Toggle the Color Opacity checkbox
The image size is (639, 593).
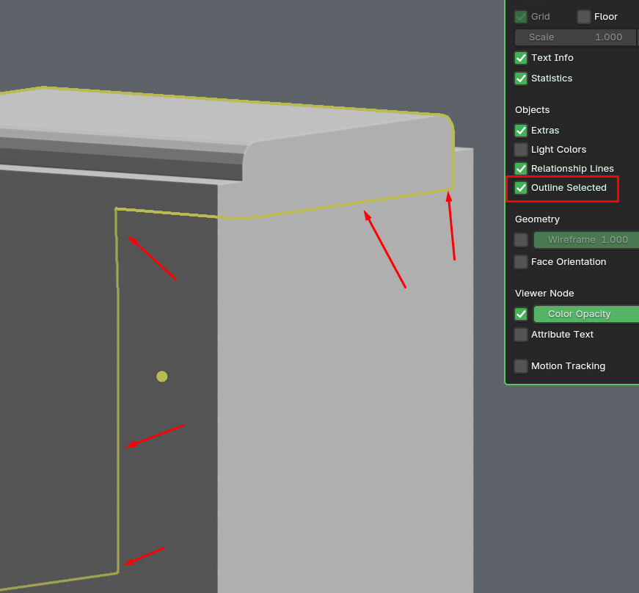pos(521,314)
